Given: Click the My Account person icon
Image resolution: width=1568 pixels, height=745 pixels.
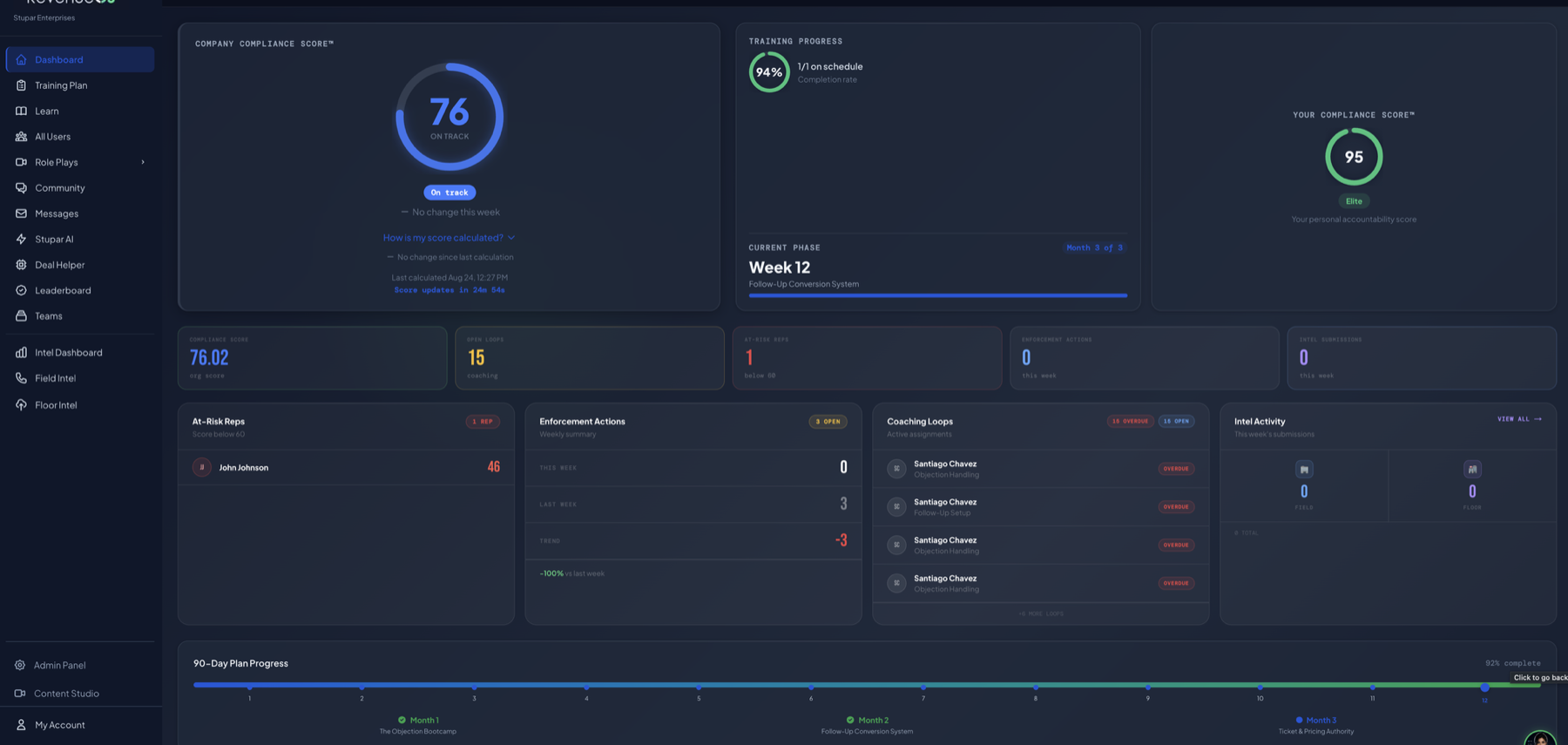Looking at the screenshot, I should [21, 725].
